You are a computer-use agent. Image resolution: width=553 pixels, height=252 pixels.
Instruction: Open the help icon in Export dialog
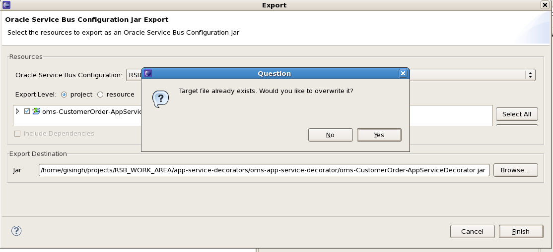point(16,231)
